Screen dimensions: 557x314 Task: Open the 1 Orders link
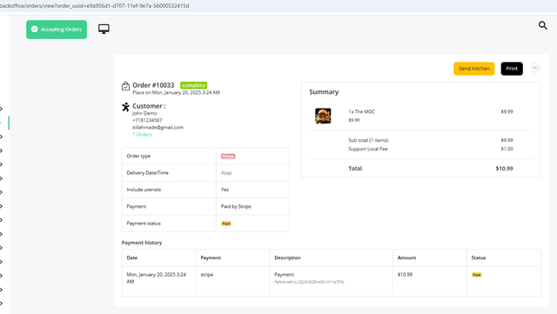tap(142, 134)
